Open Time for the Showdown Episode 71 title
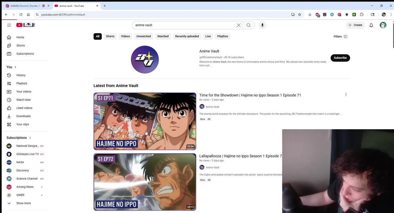 [x=250, y=95]
